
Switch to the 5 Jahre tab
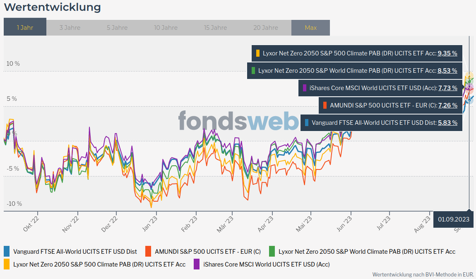pos(117,28)
